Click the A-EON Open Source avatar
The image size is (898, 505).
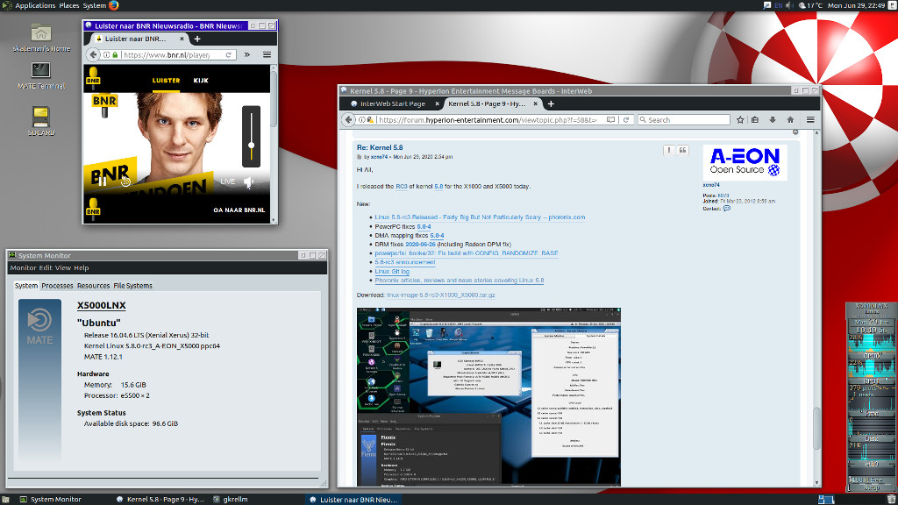(x=745, y=162)
